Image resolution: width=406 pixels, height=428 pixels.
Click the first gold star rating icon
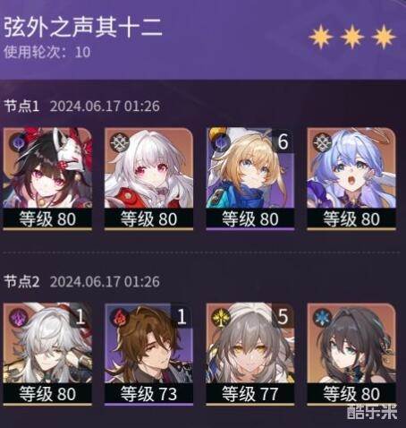(321, 37)
